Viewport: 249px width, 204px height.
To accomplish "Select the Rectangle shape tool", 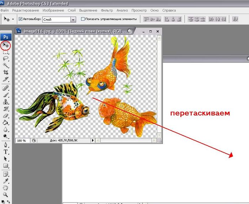I will click(6, 166).
